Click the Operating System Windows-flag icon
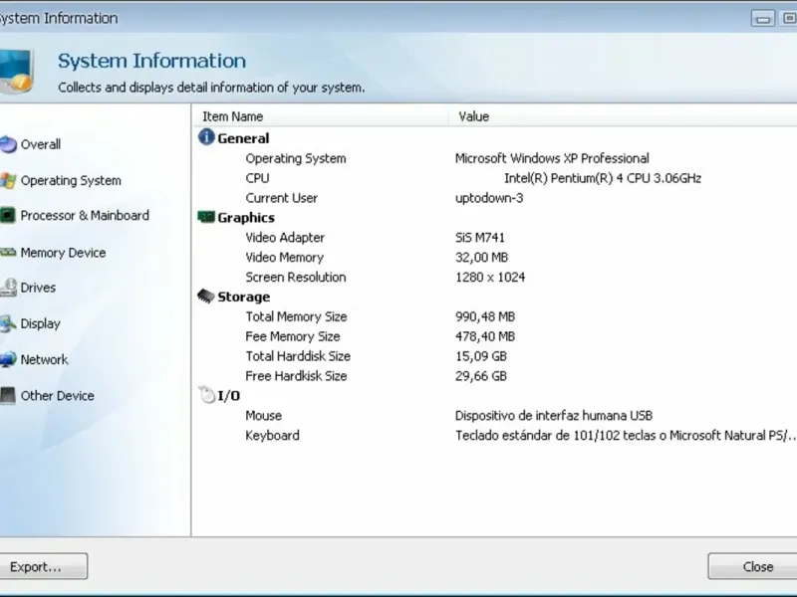Image resolution: width=797 pixels, height=597 pixels. coord(8,181)
